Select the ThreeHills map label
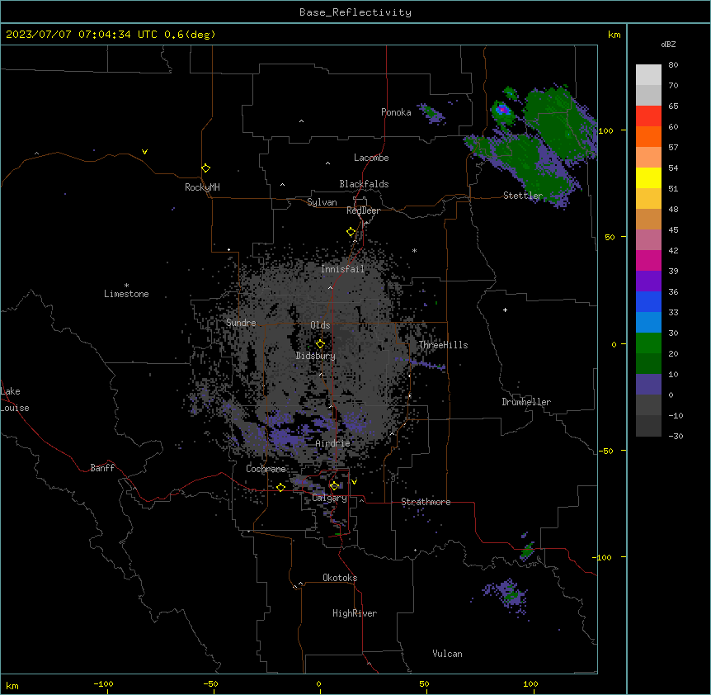The image size is (711, 695). pyautogui.click(x=443, y=345)
